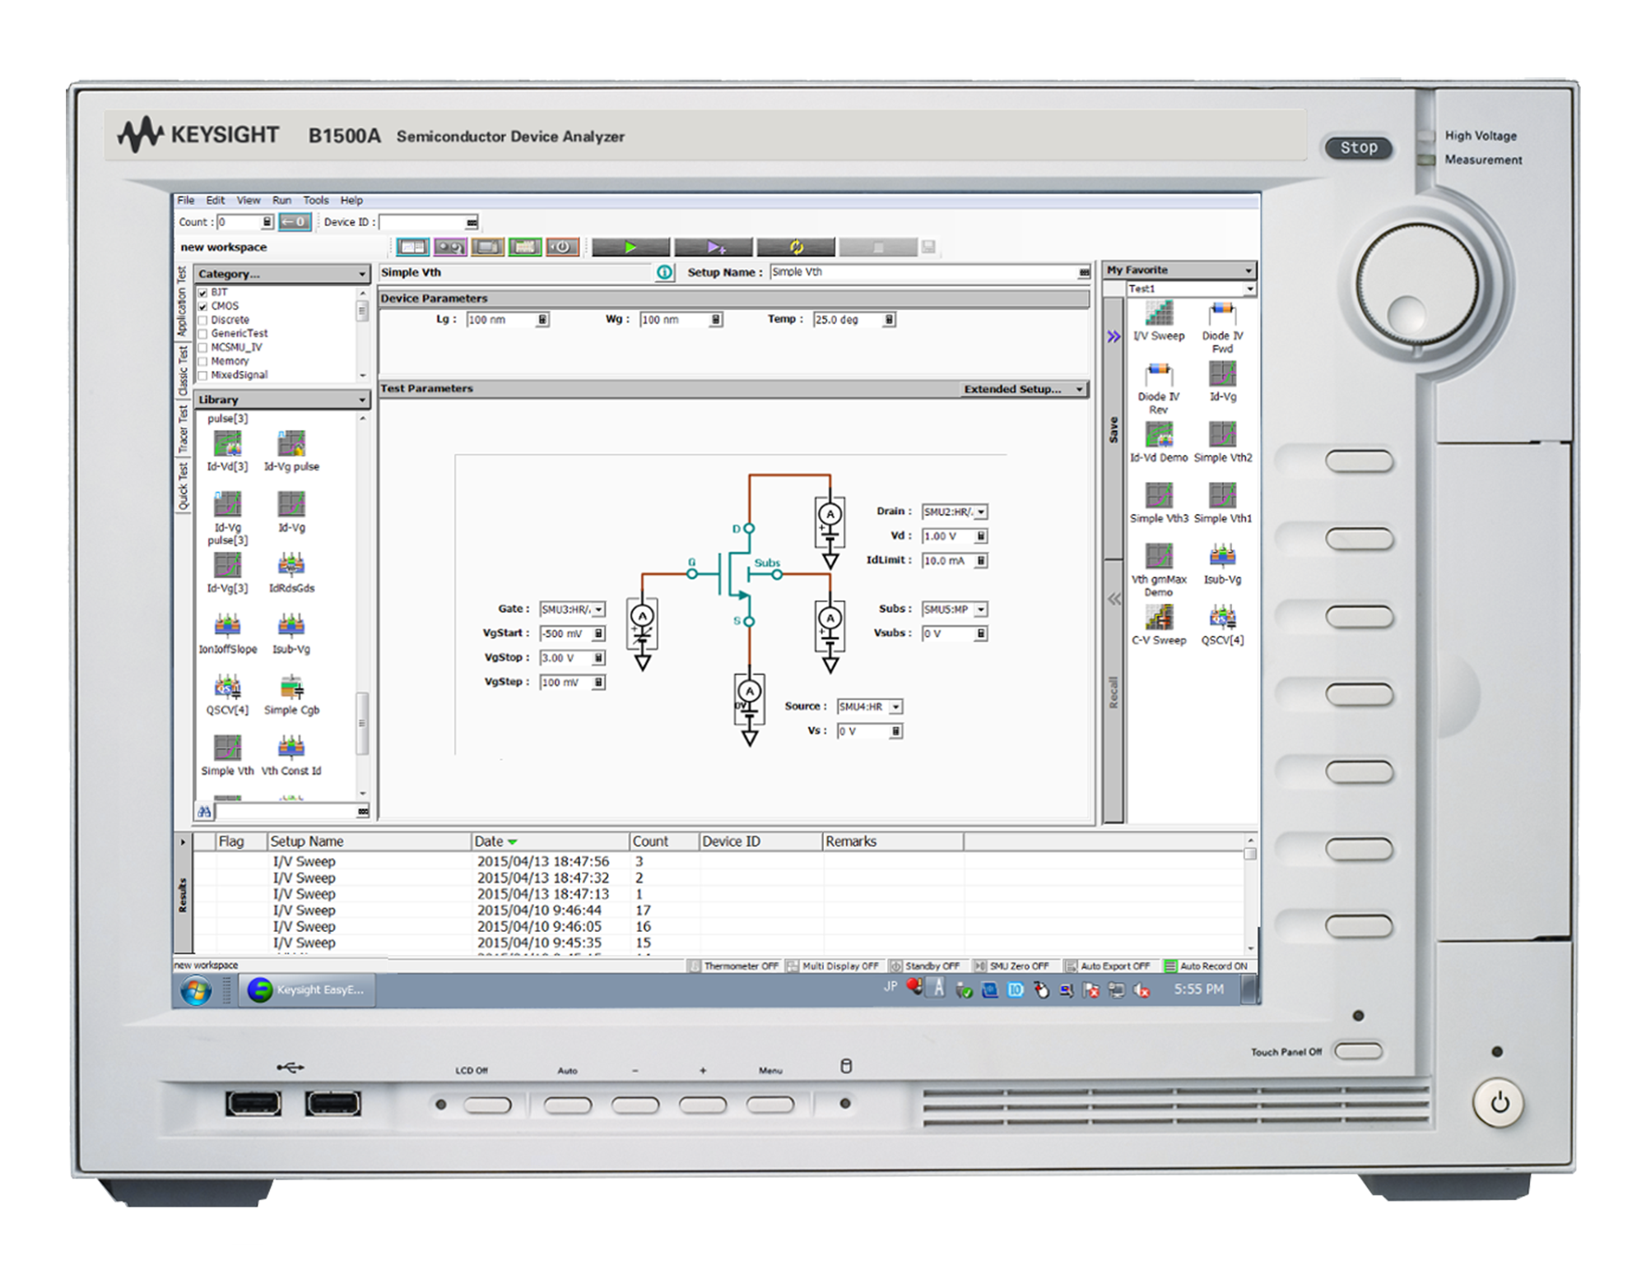Turn Standby OFF toggle on
Viewport: 1646px width, 1265px height.
point(930,965)
